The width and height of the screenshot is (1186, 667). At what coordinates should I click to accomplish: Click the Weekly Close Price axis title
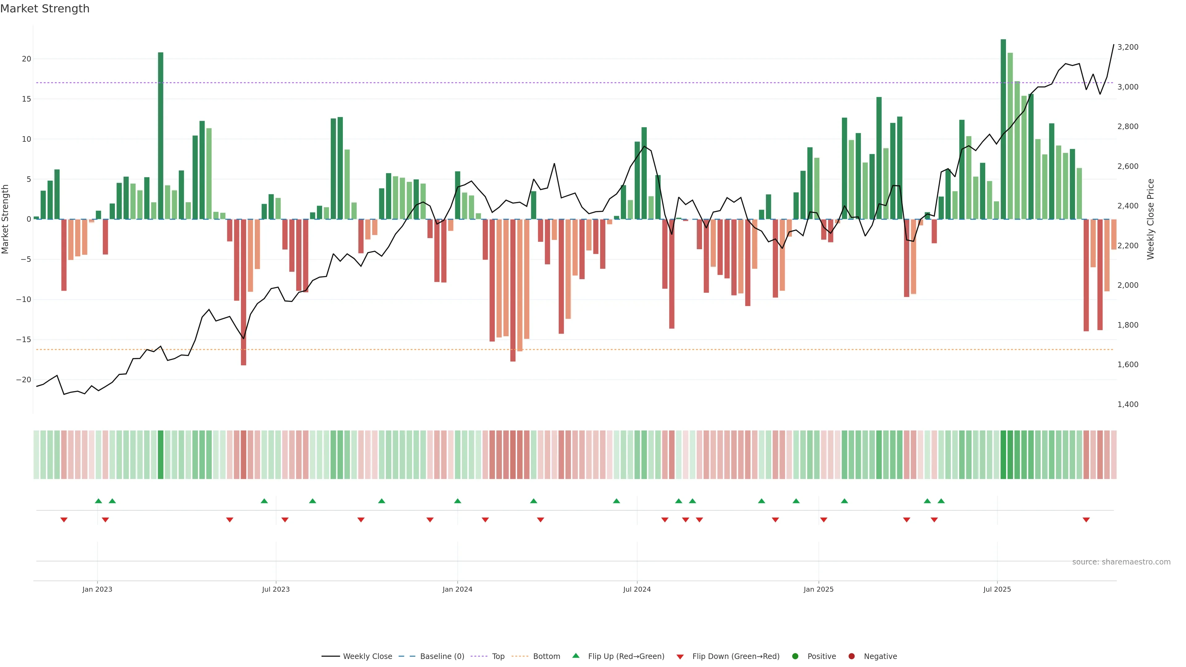click(1150, 219)
